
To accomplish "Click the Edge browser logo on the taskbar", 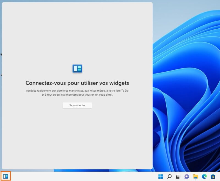I will 204,177.
